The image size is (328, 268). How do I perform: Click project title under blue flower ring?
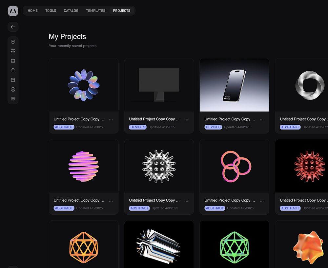click(x=79, y=119)
